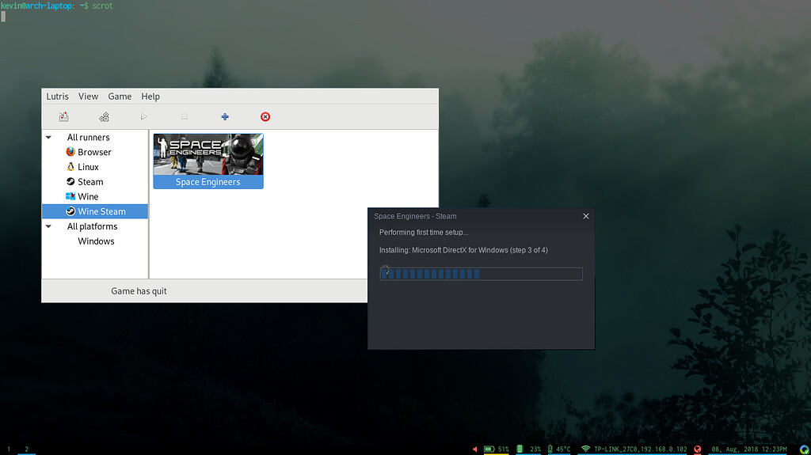This screenshot has width=811, height=455.
Task: Click the Game has quit status text
Action: 139,291
